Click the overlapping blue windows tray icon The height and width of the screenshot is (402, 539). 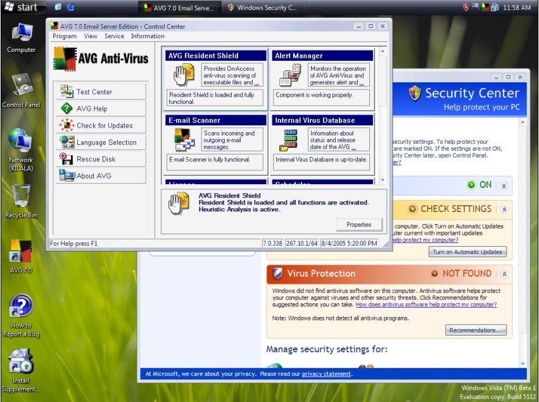pos(494,7)
